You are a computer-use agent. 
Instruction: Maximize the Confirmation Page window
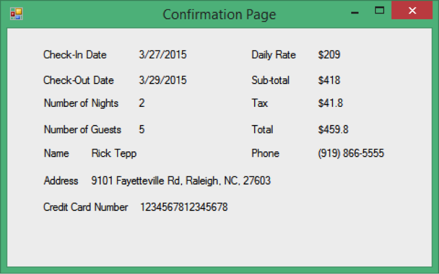click(379, 11)
